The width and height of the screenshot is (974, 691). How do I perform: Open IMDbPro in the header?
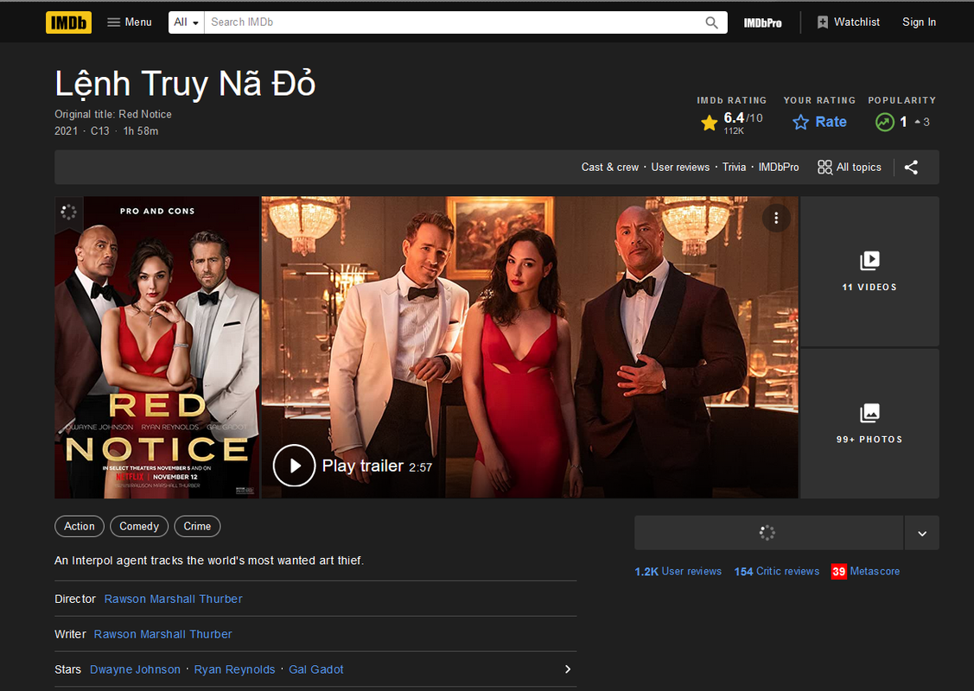(x=763, y=22)
